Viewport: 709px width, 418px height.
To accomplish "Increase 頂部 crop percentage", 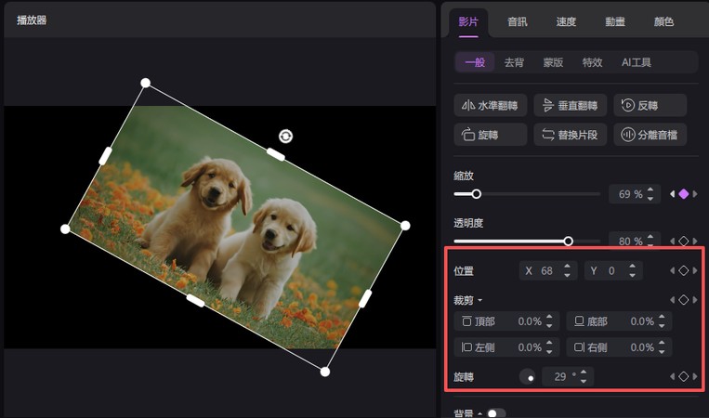I will (x=549, y=318).
